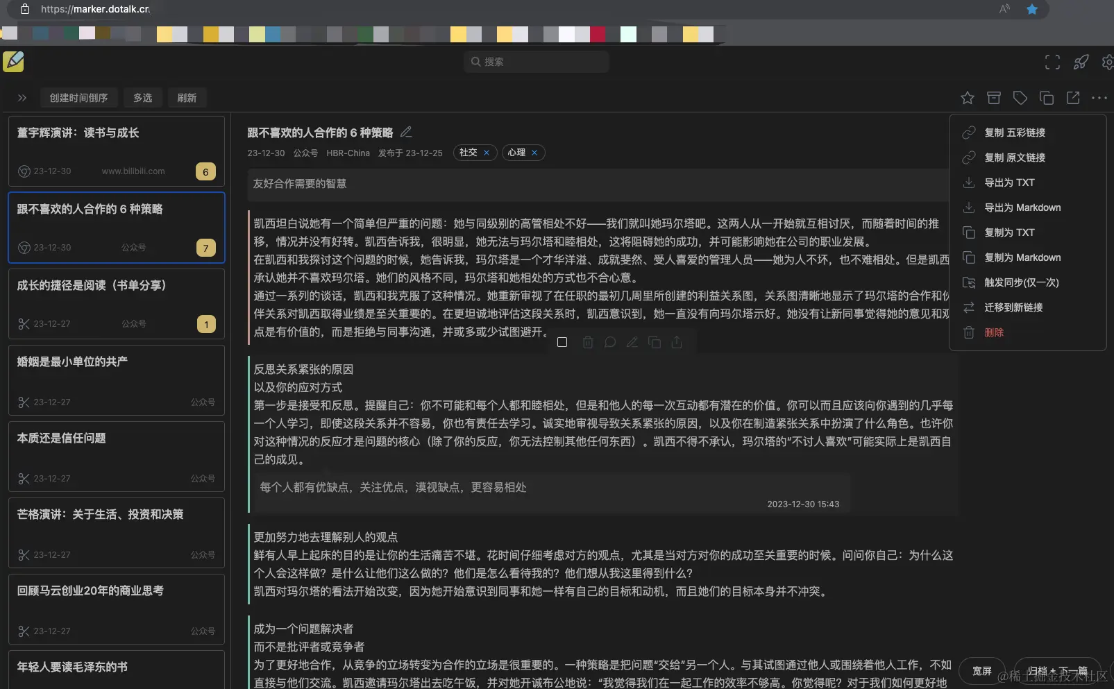Image resolution: width=1114 pixels, height=689 pixels.
Task: Archive the article using box icon
Action: 994,98
